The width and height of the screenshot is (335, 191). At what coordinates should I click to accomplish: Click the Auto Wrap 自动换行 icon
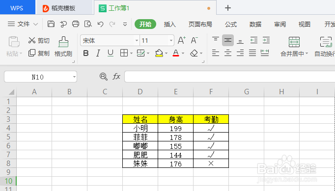[326, 42]
